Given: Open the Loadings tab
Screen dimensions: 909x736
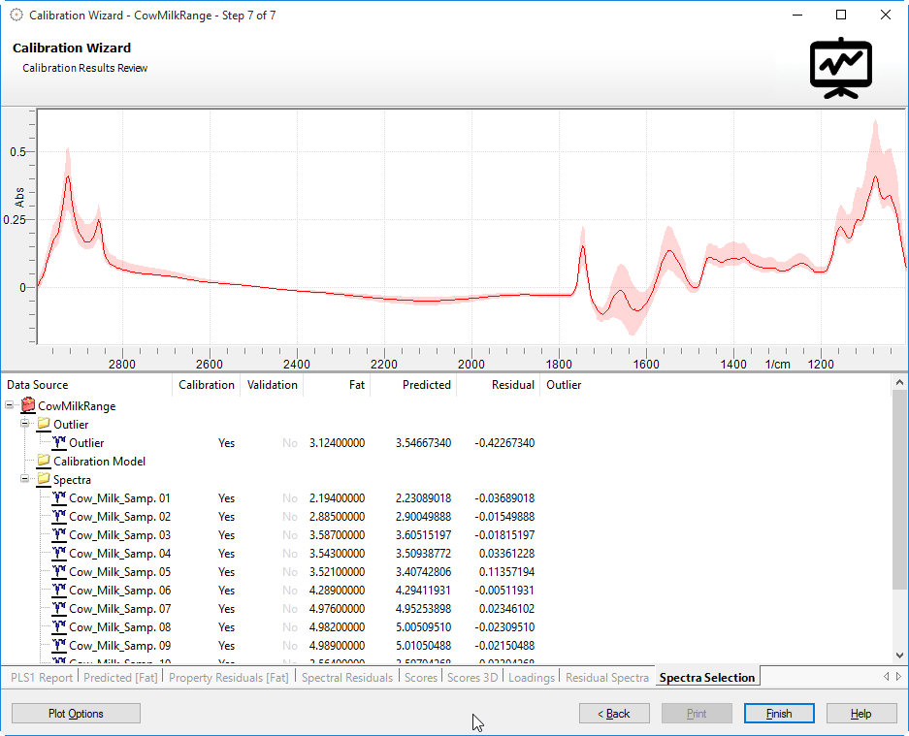Looking at the screenshot, I should tap(531, 678).
